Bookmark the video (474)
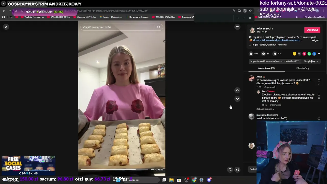The width and height of the screenshot is (327, 184). click(x=275, y=54)
